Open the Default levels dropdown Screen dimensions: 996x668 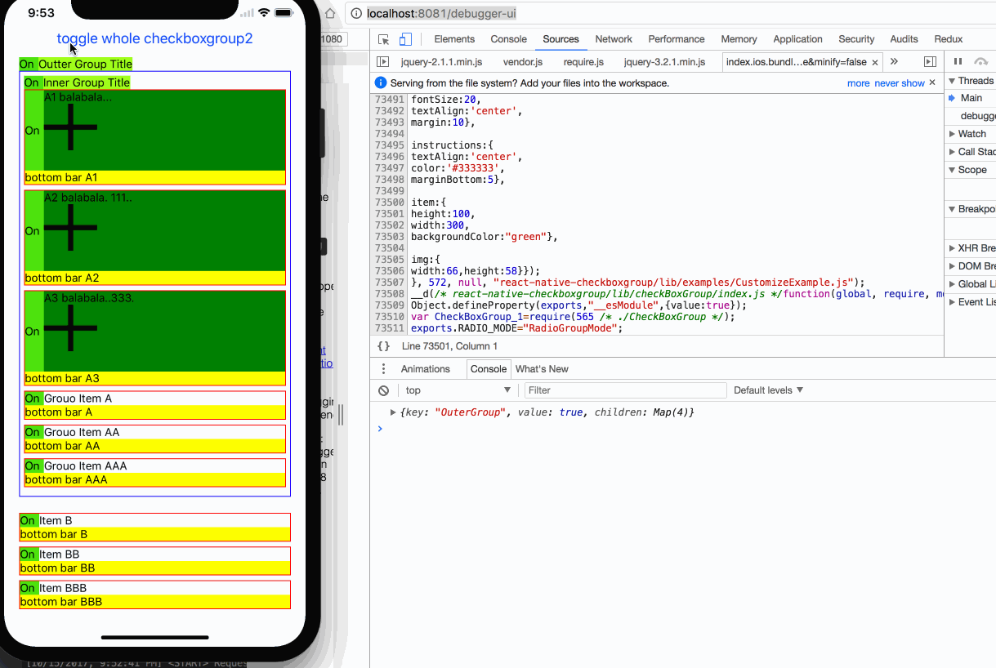click(x=768, y=390)
